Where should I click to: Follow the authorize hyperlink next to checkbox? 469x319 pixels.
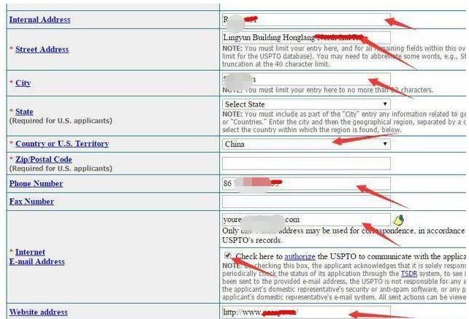300,257
